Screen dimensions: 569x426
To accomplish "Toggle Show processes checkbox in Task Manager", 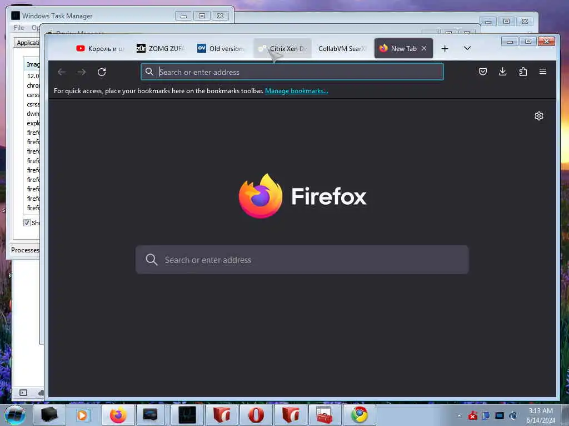I will coord(27,222).
